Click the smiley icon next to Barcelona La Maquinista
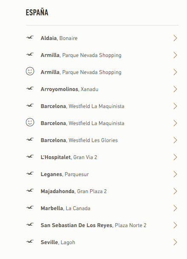This screenshot has width=187, height=259. 30,122
